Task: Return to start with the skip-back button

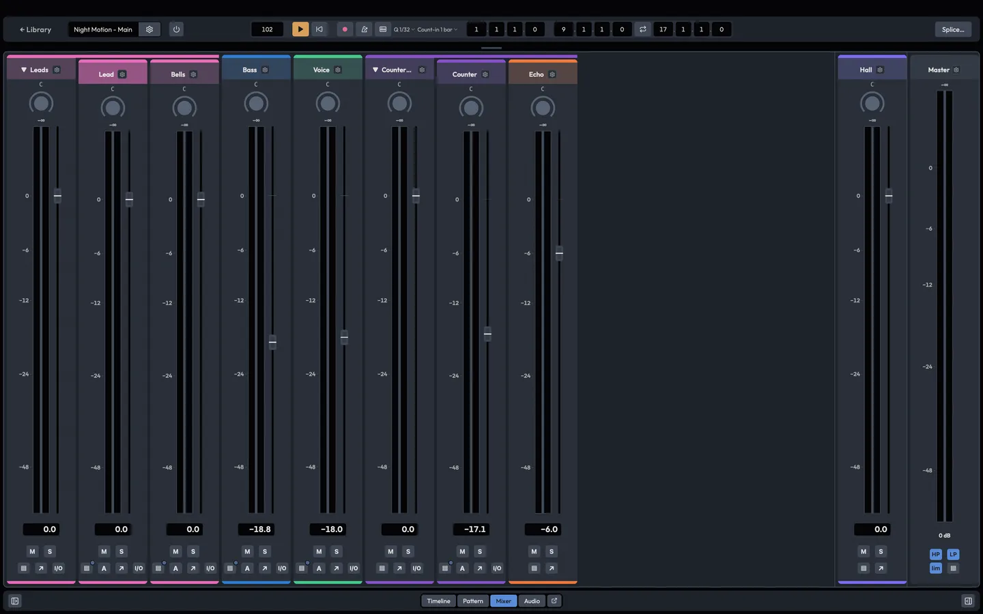Action: tap(319, 29)
